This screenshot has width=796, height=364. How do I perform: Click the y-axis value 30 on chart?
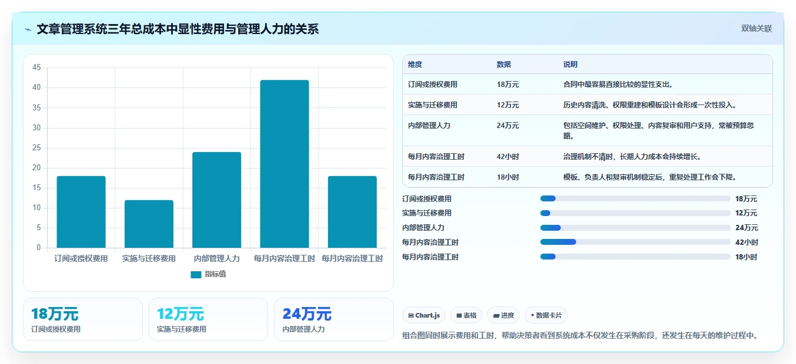click(36, 128)
